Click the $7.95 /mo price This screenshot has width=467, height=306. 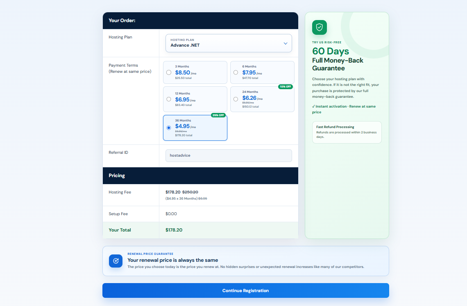[252, 72]
